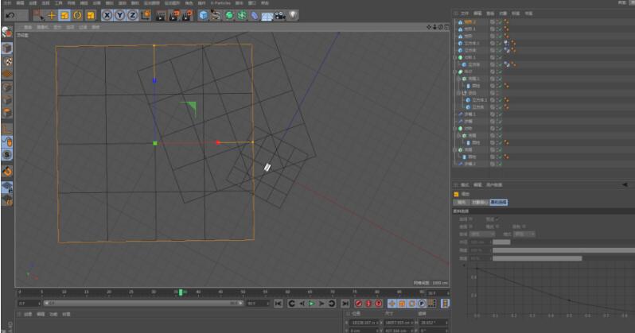Open the X-Particles menu
Image resolution: width=635 pixels, height=333 pixels.
coord(219,3)
